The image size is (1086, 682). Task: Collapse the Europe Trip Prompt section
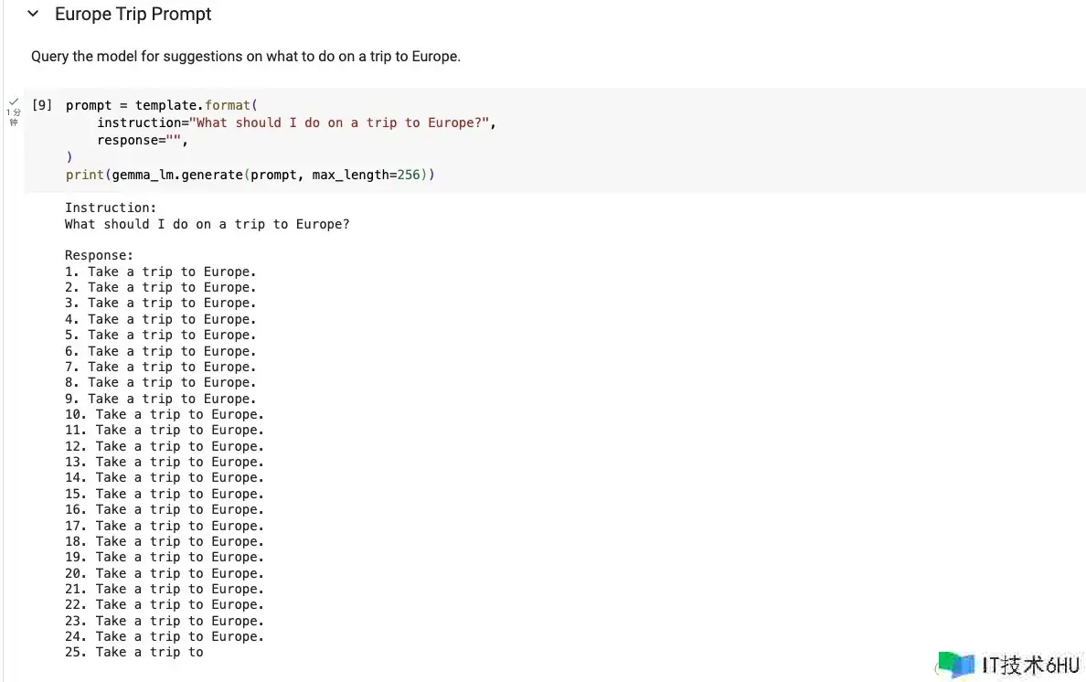[x=33, y=15]
